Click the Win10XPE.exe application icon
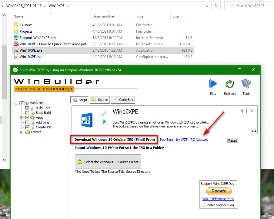The image size is (274, 219). 16,50
